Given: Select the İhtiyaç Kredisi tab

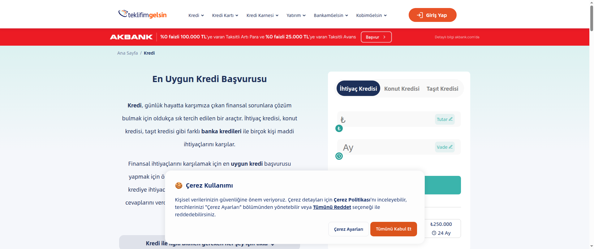Looking at the screenshot, I should pos(358,89).
